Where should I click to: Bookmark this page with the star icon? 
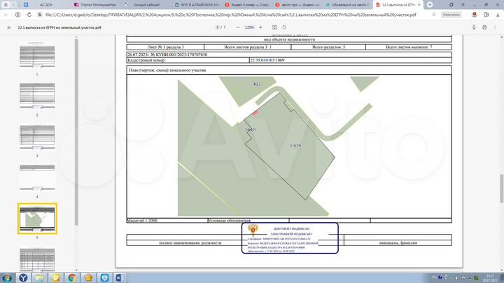tap(434, 15)
